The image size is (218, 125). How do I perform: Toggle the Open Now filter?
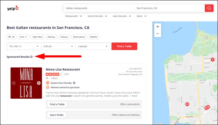point(37,37)
